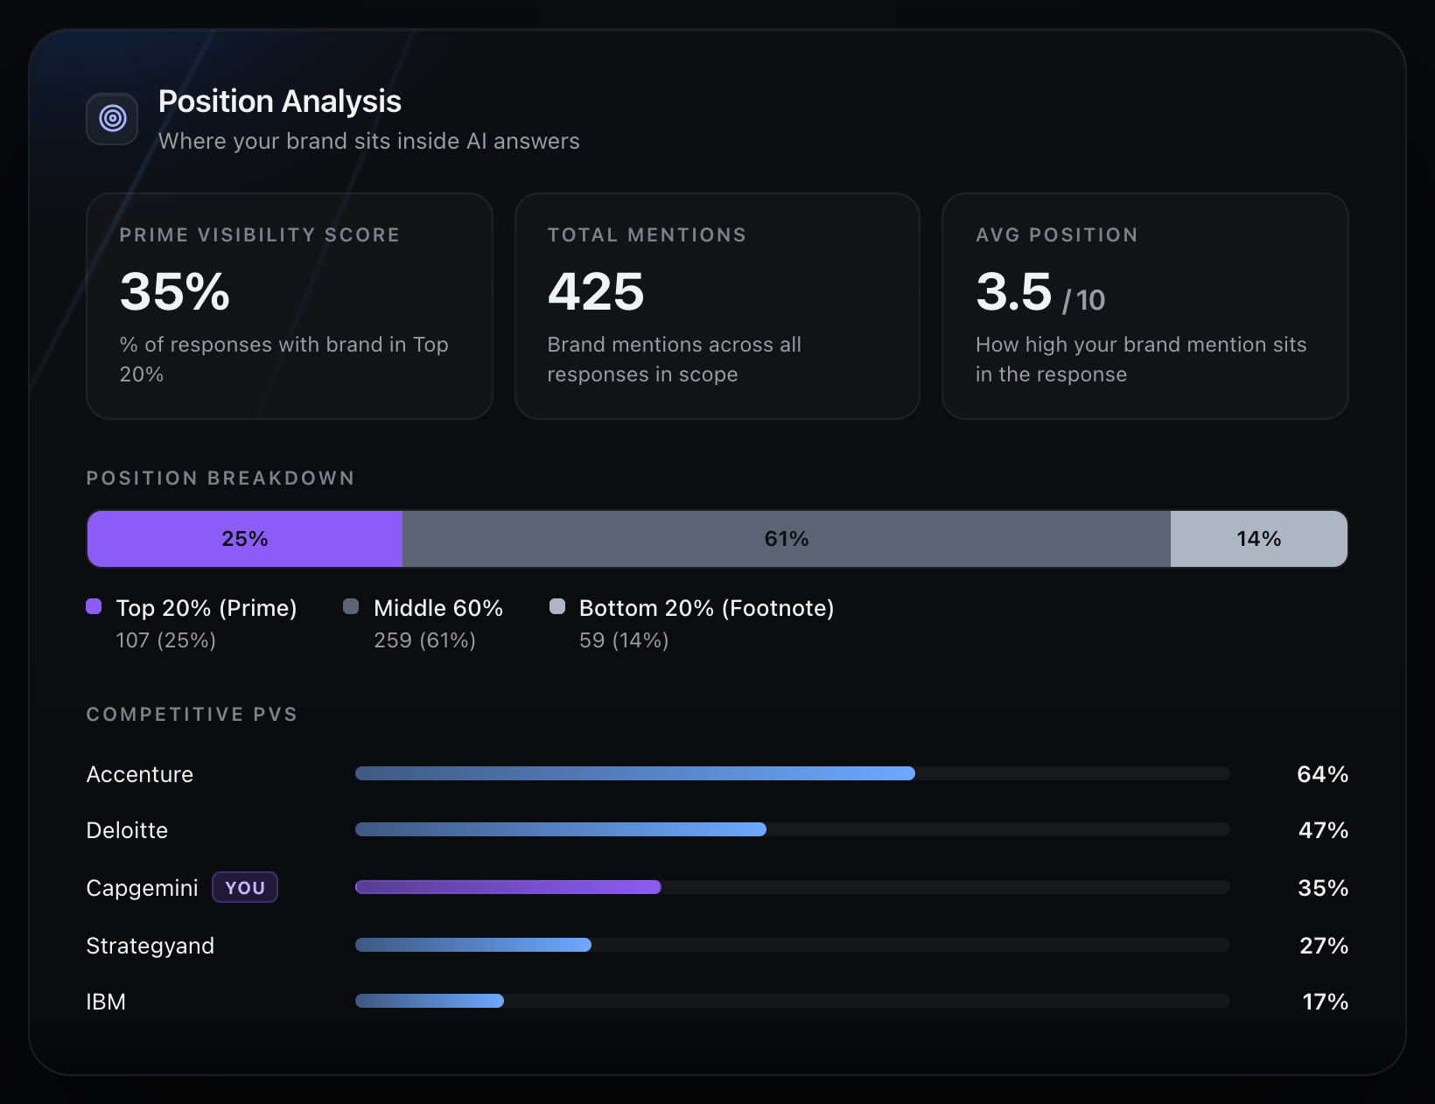Click the YOU badge next to Capgemini
This screenshot has height=1104, width=1435.
tap(245, 887)
